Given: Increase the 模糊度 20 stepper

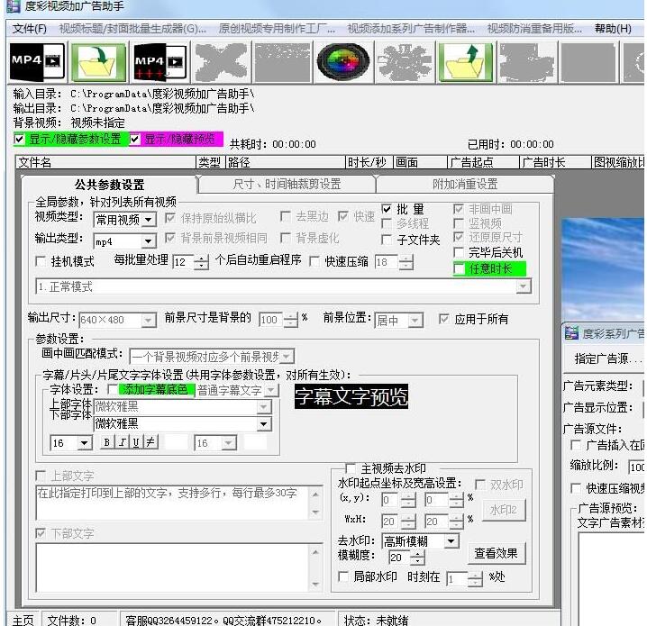Looking at the screenshot, I should 418,554.
